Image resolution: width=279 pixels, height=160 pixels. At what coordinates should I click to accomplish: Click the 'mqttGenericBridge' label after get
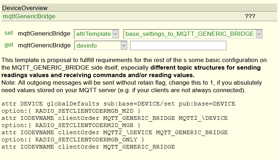coord(44,45)
